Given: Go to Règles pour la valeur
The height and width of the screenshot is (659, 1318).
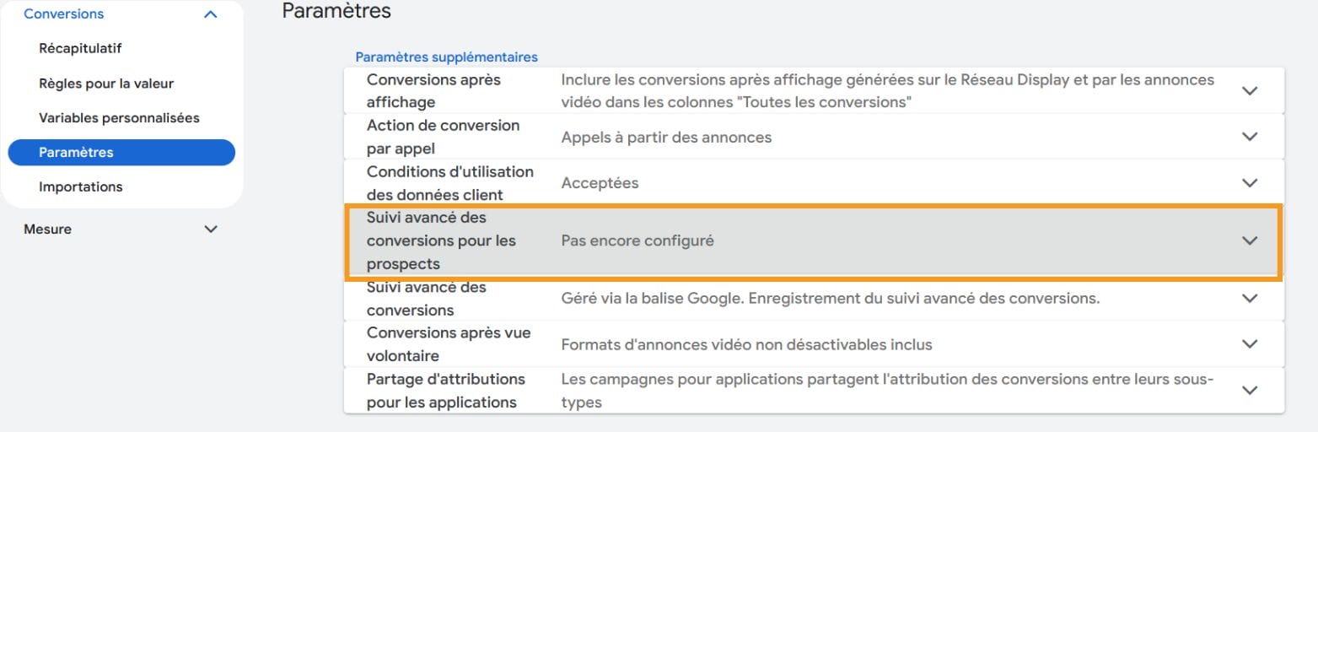Looking at the screenshot, I should tap(106, 84).
